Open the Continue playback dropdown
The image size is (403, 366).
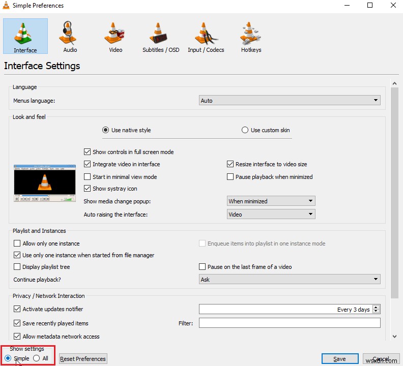290,280
